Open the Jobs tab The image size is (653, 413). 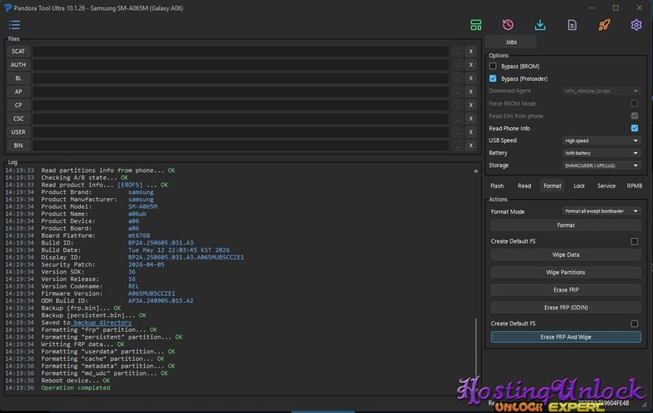(511, 42)
